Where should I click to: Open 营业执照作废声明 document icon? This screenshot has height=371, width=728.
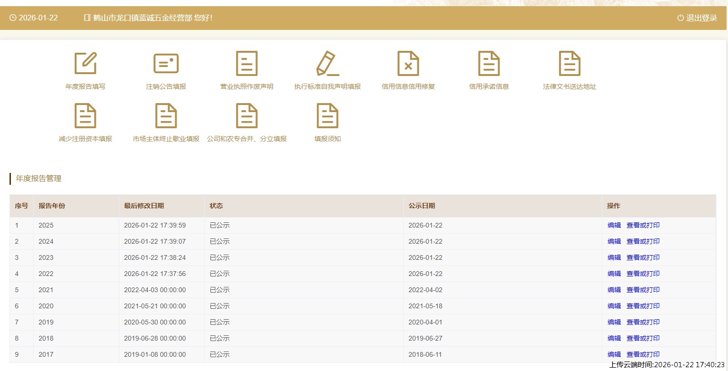pos(246,63)
